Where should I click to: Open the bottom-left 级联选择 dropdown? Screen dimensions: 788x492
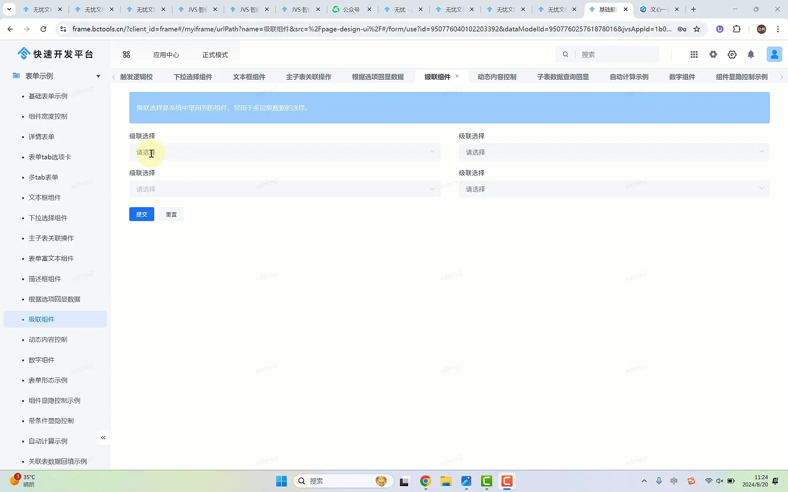click(x=285, y=189)
